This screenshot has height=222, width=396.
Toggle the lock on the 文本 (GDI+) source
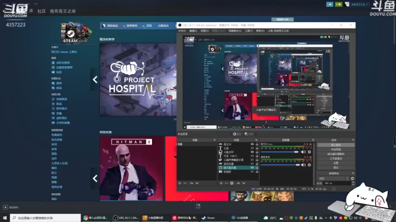point(257,156)
